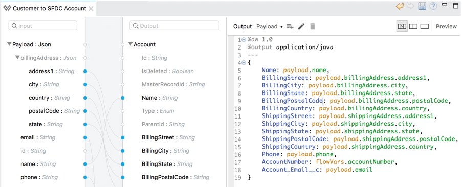This screenshot has height=187, width=462.
Task: Click the Output search field
Action: [x=174, y=26]
